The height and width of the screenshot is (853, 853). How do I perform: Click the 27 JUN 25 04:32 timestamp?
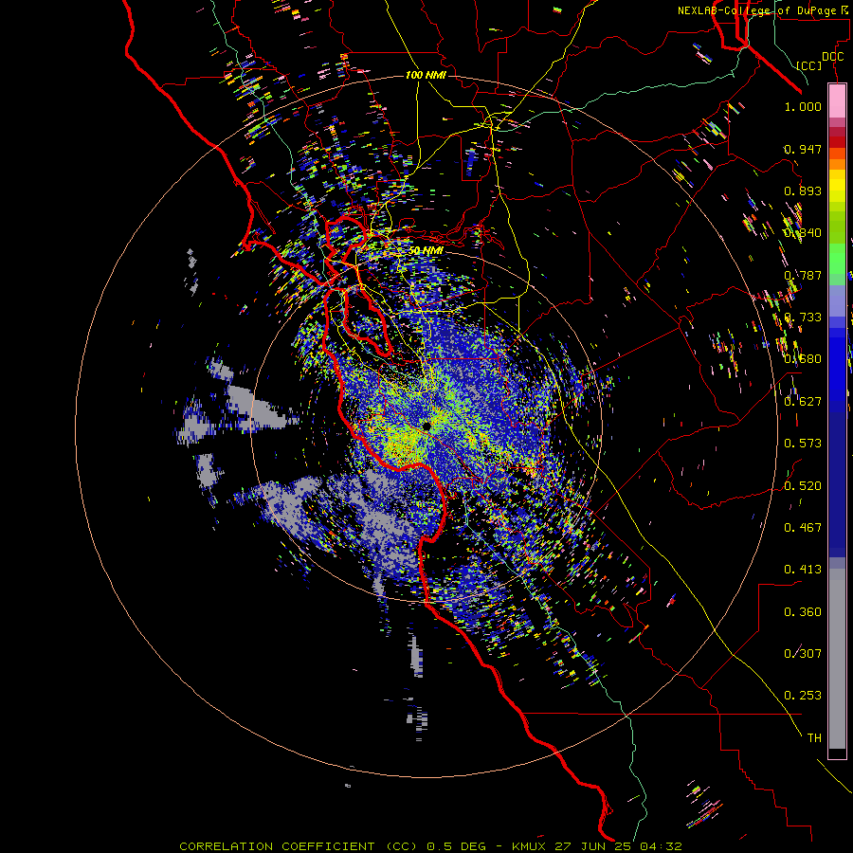(618, 846)
